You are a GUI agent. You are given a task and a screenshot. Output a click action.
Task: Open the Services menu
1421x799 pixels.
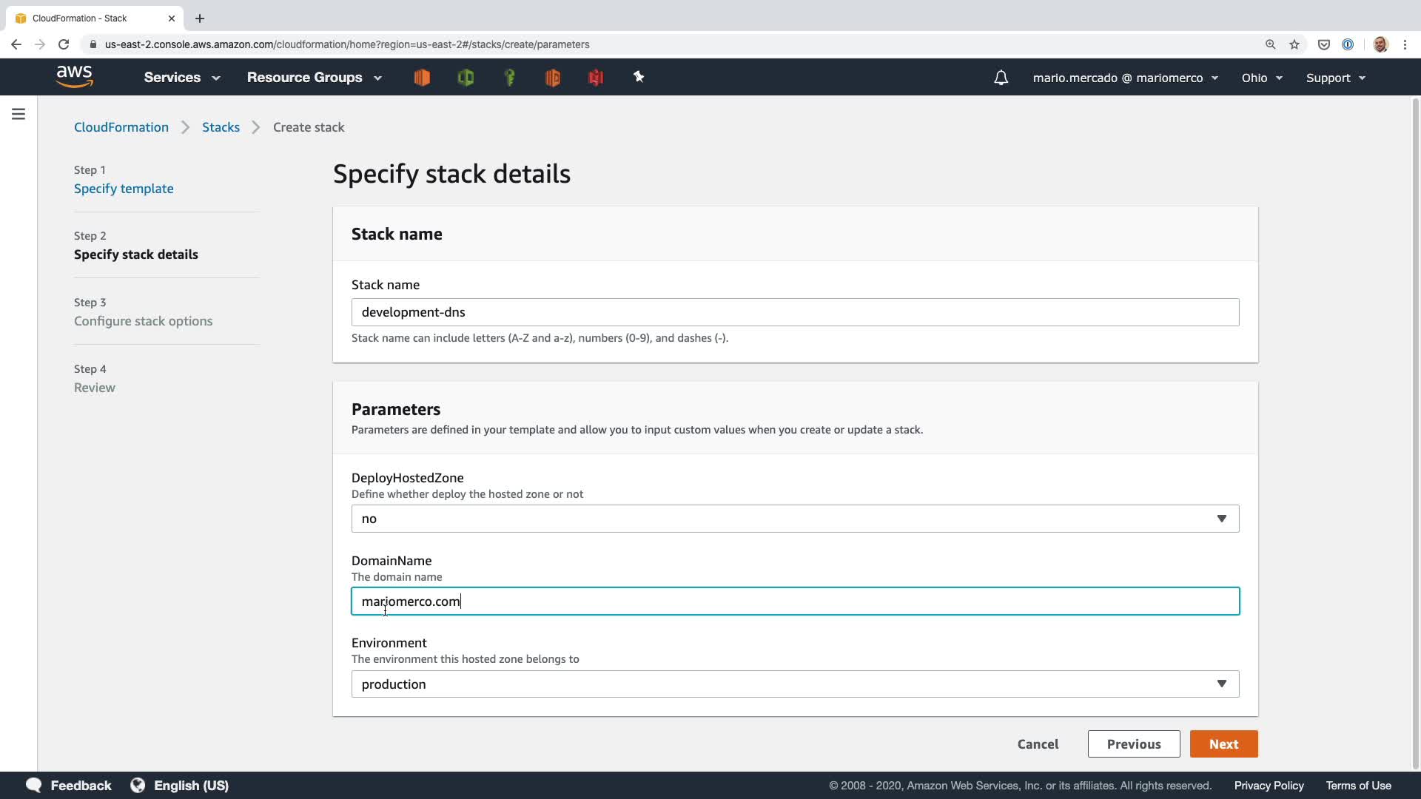(181, 78)
